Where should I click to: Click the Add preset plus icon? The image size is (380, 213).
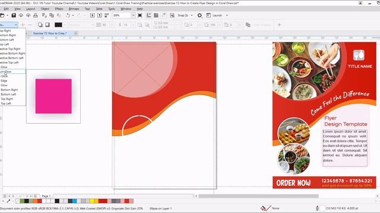coord(23,25)
